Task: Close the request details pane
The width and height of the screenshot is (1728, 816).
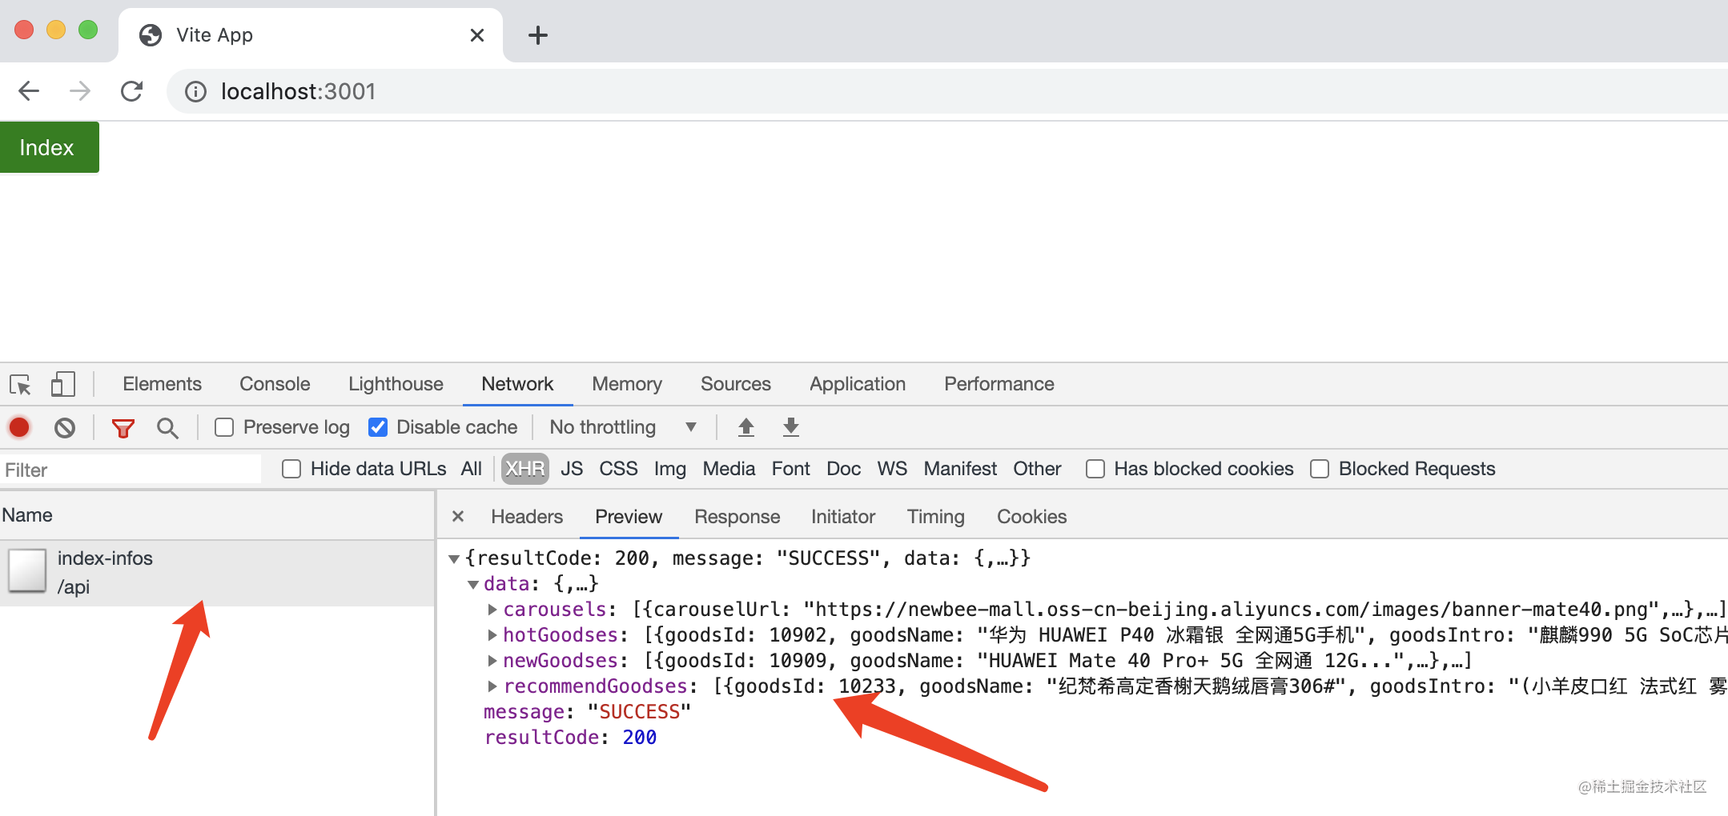Action: pos(458,517)
